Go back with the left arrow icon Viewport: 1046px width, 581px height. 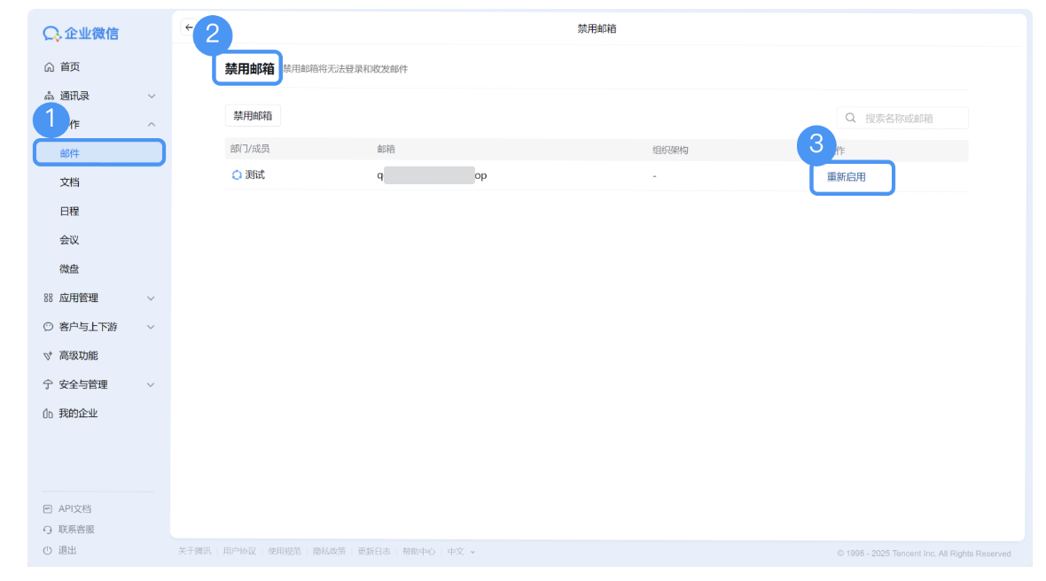coord(189,27)
